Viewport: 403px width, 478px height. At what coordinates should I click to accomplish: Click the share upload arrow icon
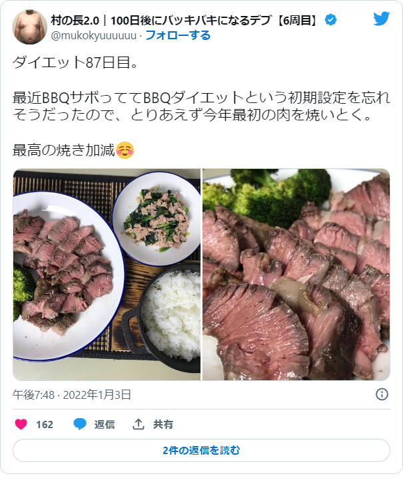pyautogui.click(x=139, y=424)
